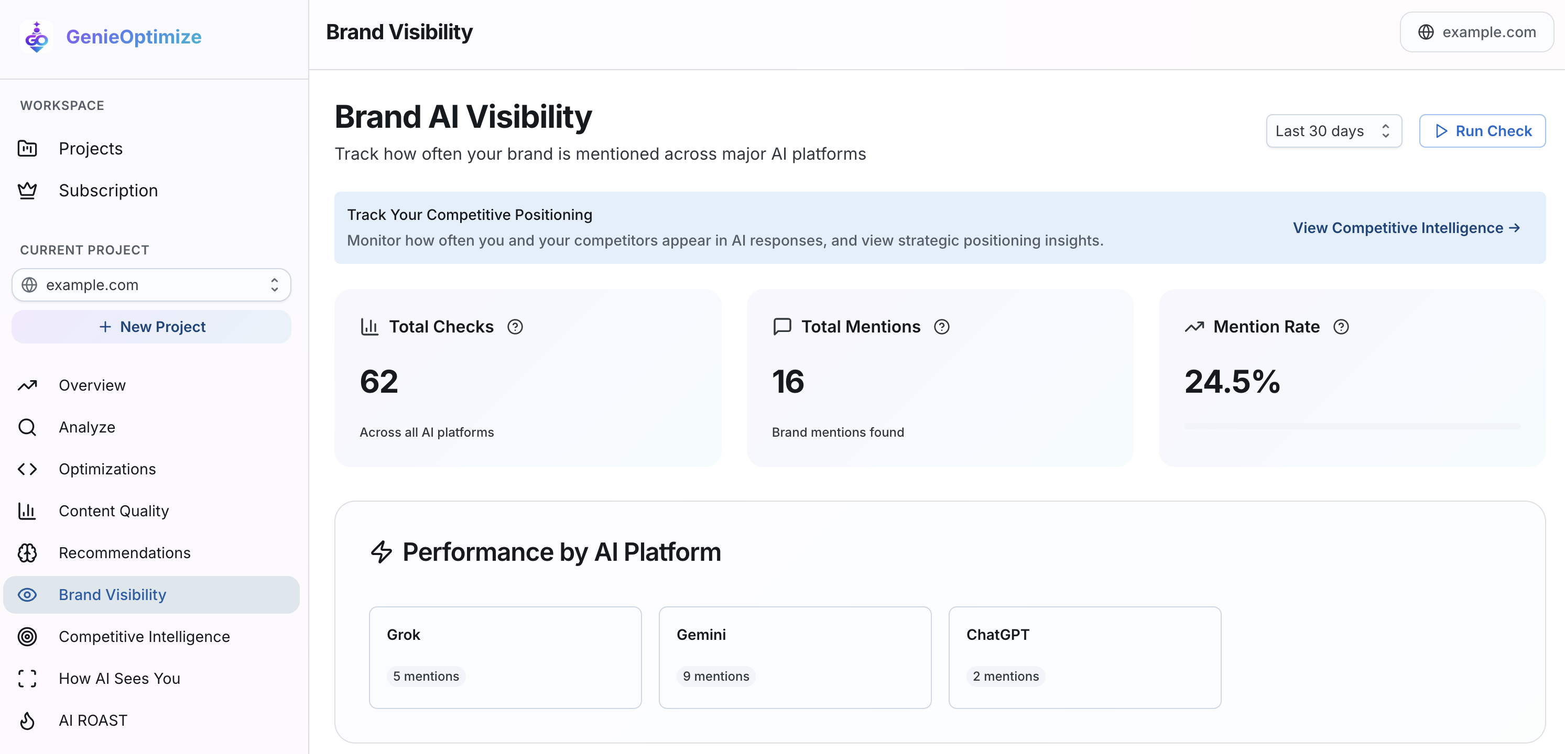Open the Content Quality section
Image resolution: width=1565 pixels, height=754 pixels.
[114, 511]
